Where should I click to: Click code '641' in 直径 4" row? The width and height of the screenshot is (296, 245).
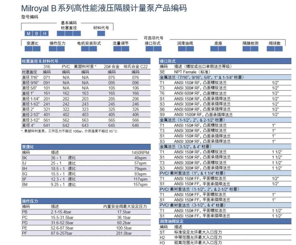point(47,125)
